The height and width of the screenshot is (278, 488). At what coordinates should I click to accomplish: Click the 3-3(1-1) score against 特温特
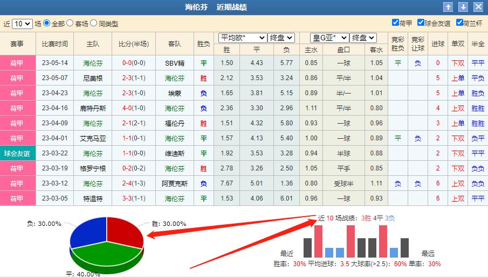(x=134, y=198)
